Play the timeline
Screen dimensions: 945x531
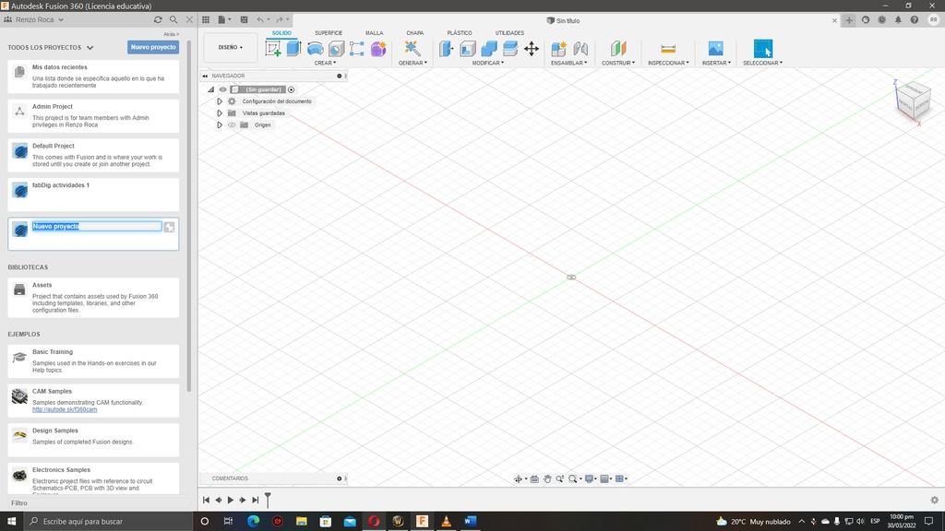pos(230,501)
